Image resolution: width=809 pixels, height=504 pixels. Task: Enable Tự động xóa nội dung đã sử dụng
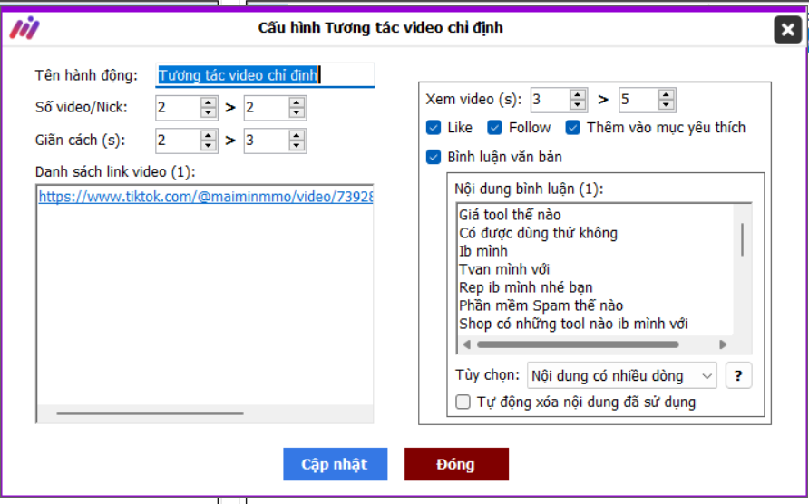(463, 402)
